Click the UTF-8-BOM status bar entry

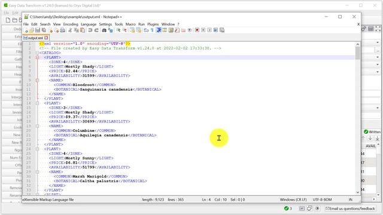click(322, 199)
